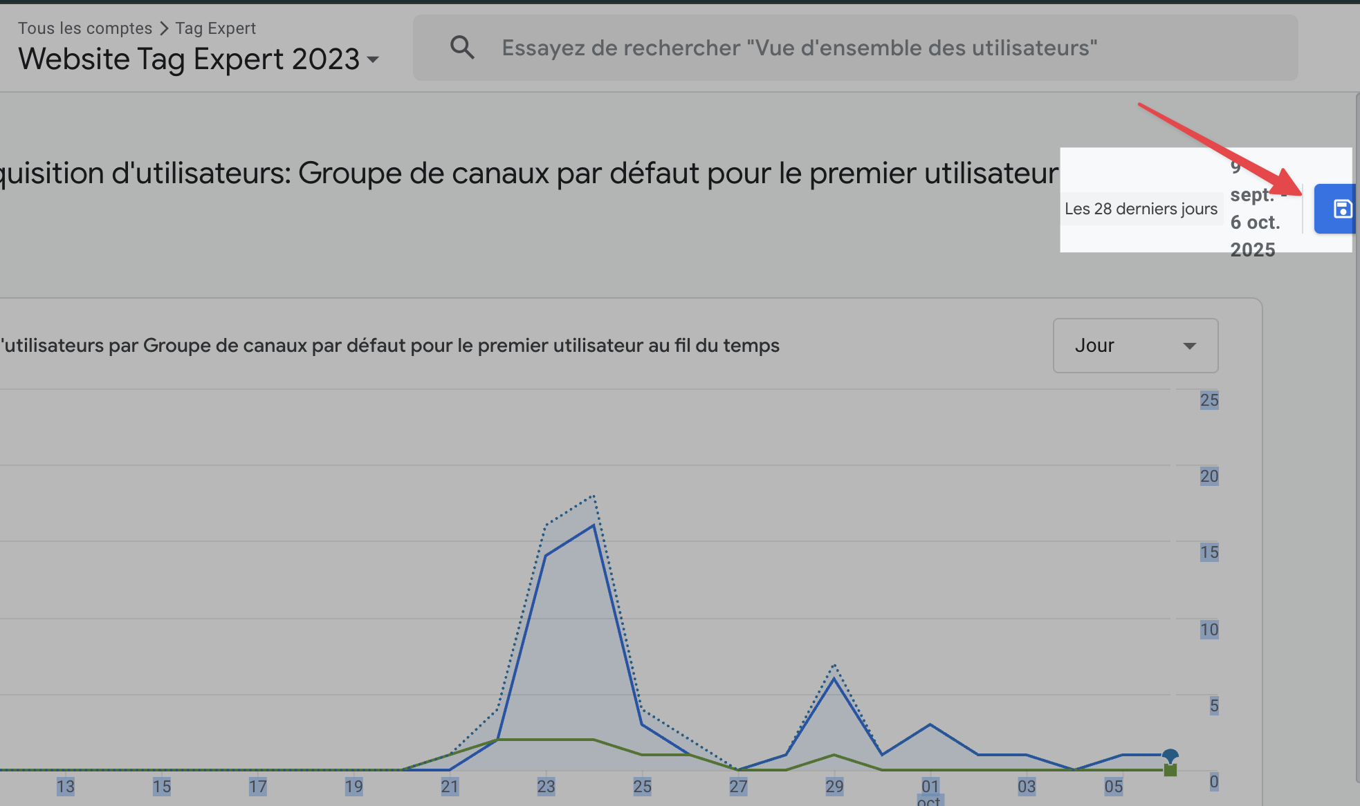Viewport: 1360px width, 806px height.
Task: Focus the Essayez de rechercher search field
Action: pos(799,48)
